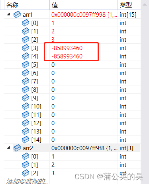
Task: Select value 3 of arr2 [2]
Action: tap(53, 173)
